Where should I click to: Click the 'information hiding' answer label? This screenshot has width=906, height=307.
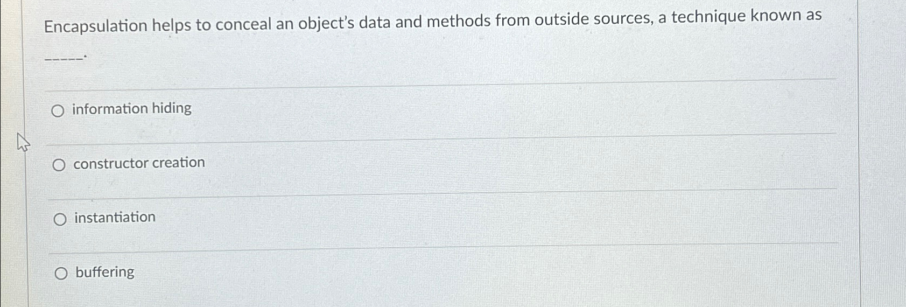click(x=132, y=109)
